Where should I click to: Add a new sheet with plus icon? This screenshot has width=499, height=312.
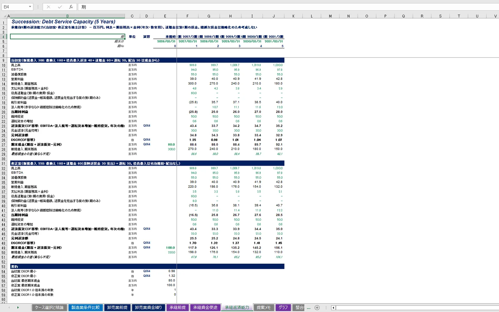317,308
